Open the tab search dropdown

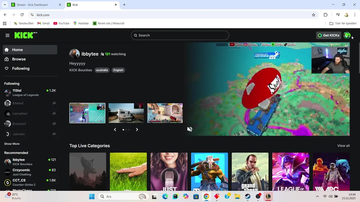[x=4, y=5]
